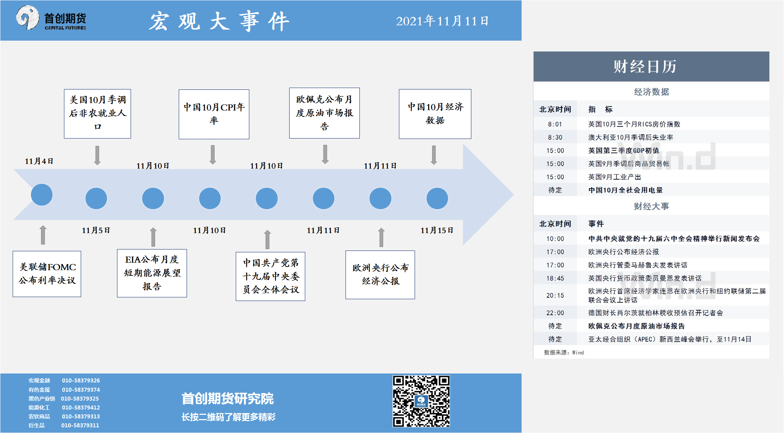Click the 事件 column header
The height and width of the screenshot is (433, 784).
[x=596, y=224]
